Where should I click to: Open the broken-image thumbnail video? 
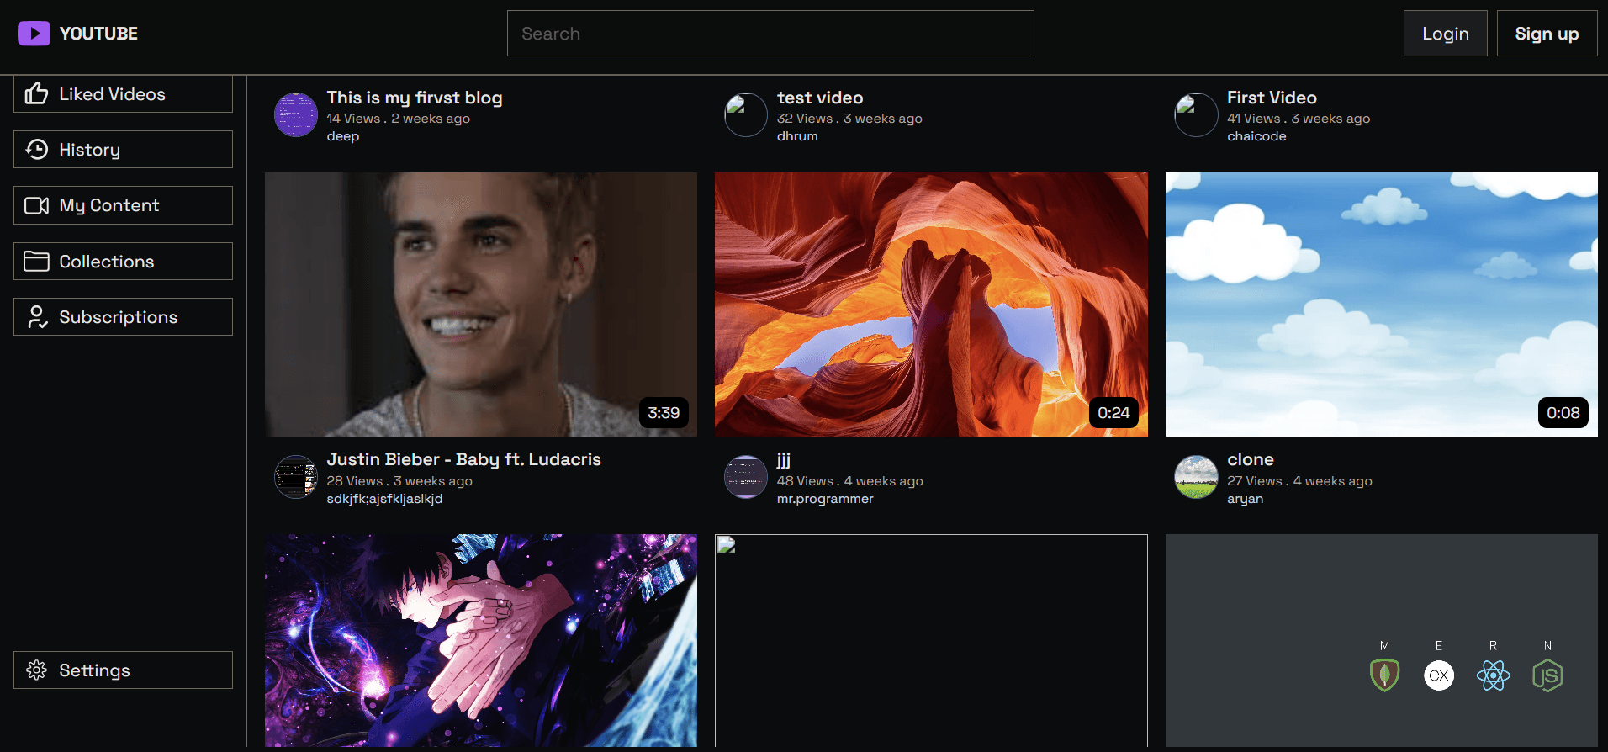[931, 640]
